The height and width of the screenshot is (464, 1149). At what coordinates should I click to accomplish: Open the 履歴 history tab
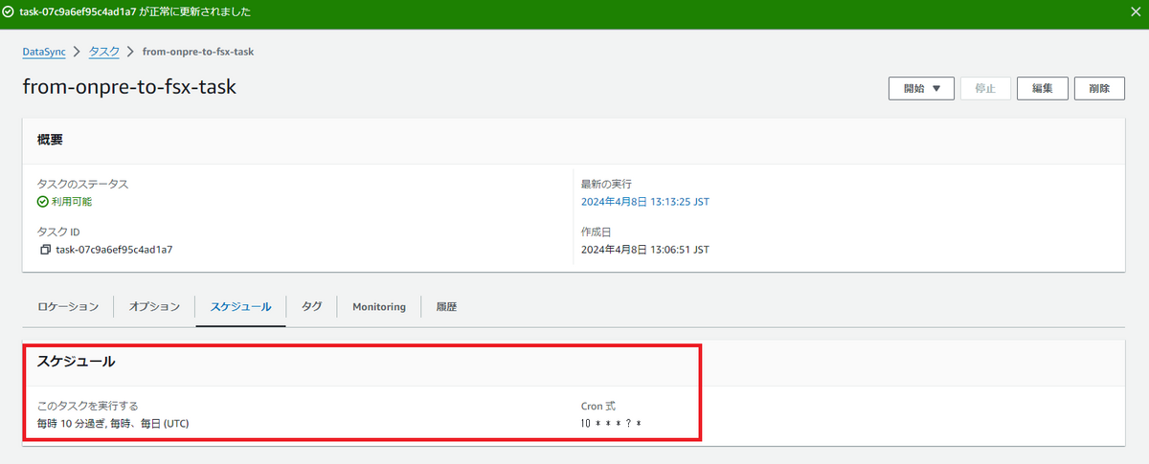tap(446, 306)
